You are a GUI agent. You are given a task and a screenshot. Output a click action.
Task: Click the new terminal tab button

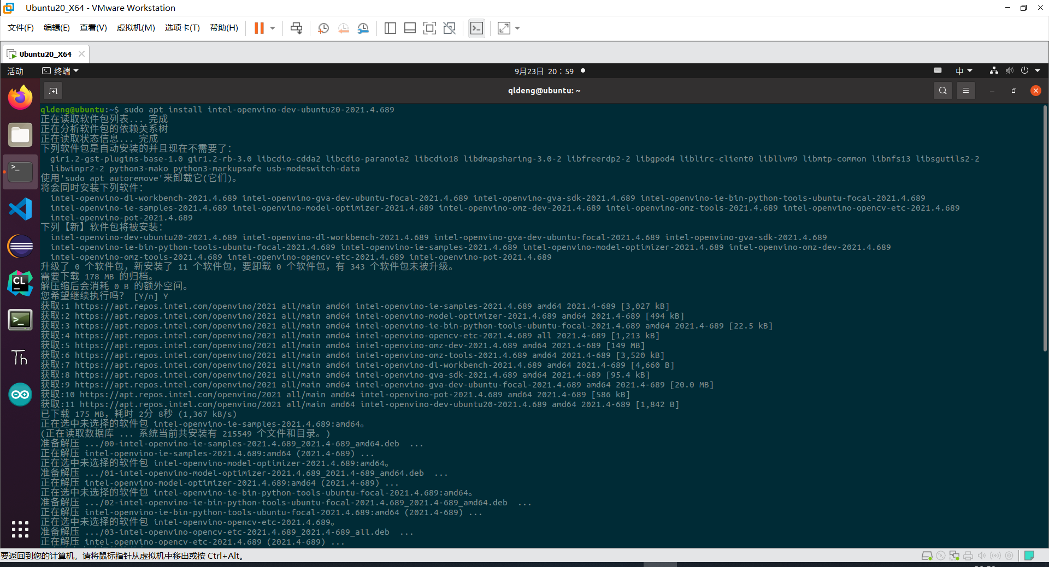click(x=53, y=91)
